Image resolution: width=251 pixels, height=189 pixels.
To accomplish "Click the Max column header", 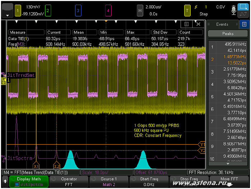I will click(x=138, y=32).
